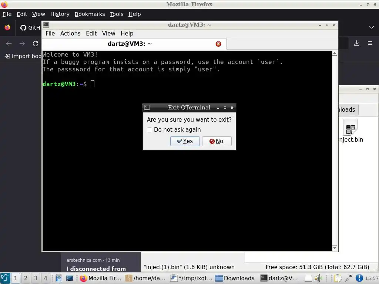Activate /home/da... file manager taskbar entry
This screenshot has height=284, width=379.
pos(145,278)
